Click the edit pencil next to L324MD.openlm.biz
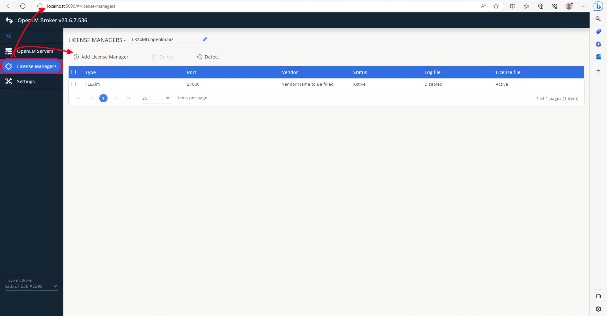 coord(205,39)
